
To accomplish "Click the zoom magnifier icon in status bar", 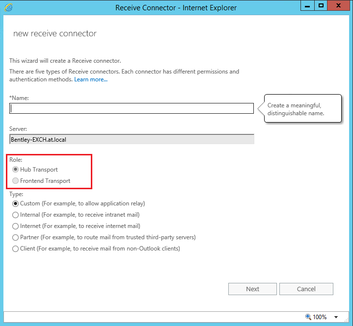I will coord(308,317).
